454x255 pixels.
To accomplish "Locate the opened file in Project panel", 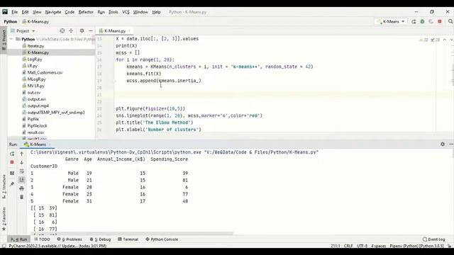I will 62,30.
